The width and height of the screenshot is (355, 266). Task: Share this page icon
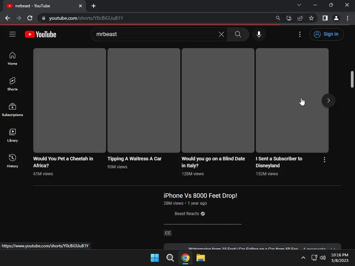coord(300,18)
